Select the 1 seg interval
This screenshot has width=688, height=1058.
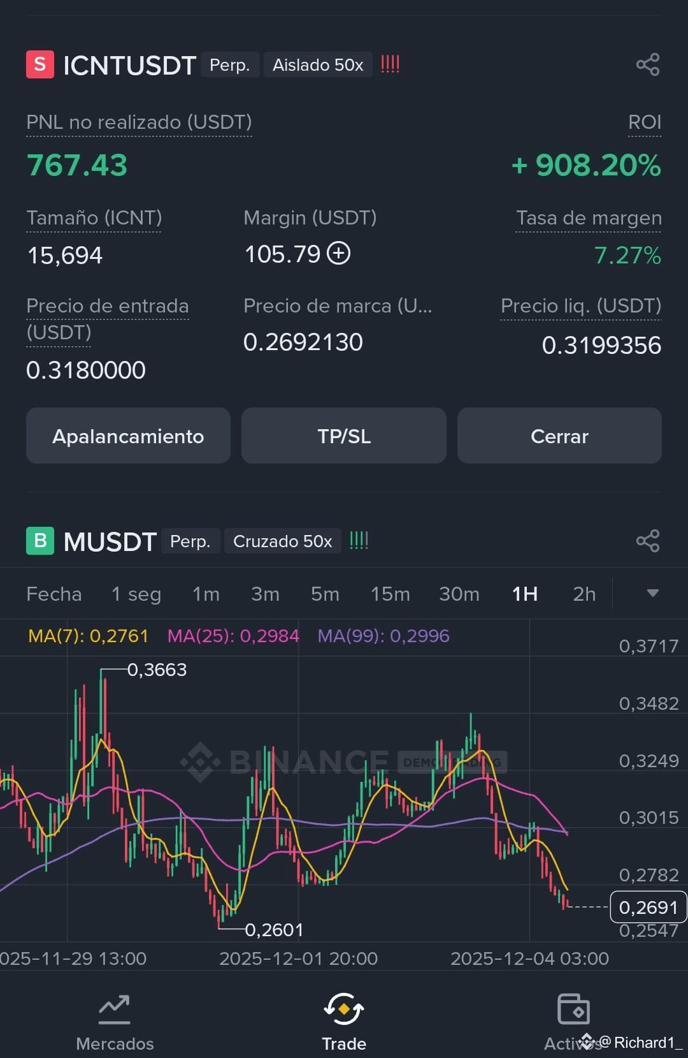[136, 594]
